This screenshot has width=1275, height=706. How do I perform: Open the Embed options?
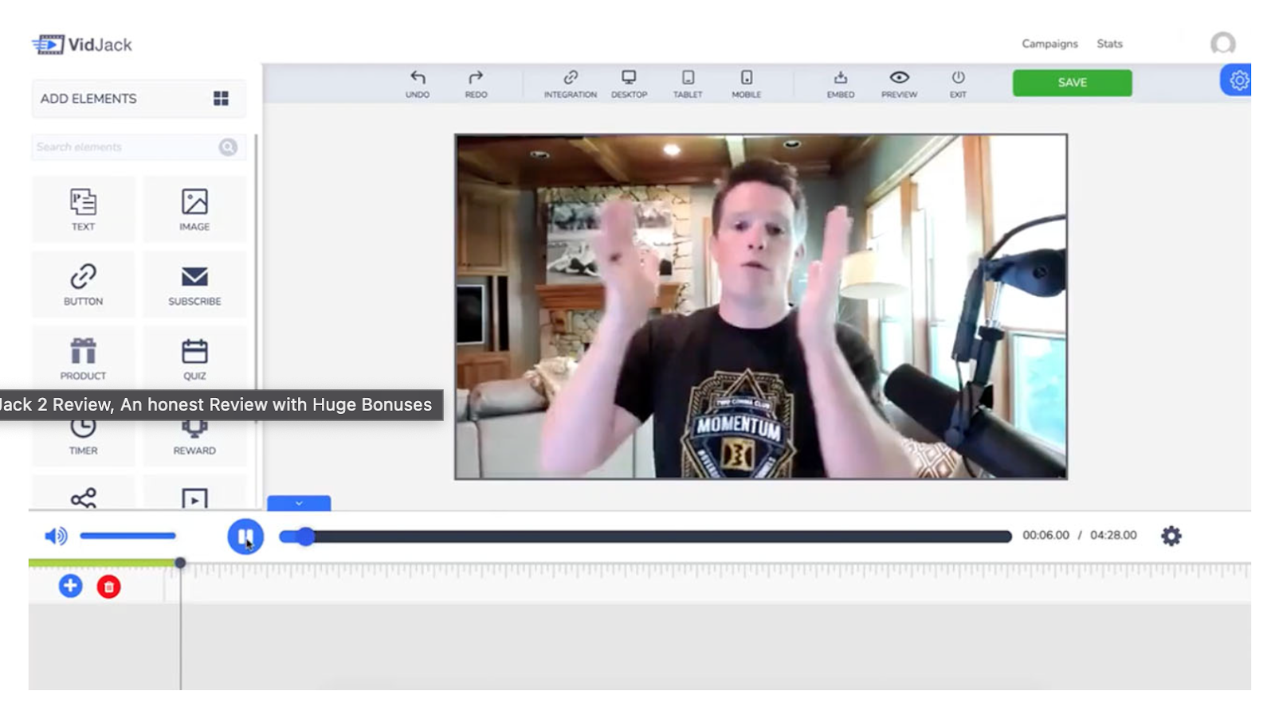pos(841,83)
